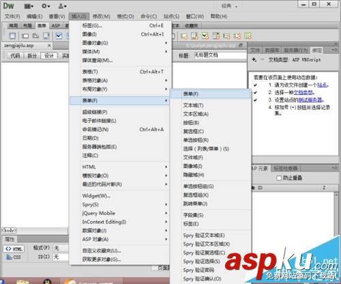Image resolution: width=341 pixels, height=284 pixels.
Task: Switch to the ASP insert bar tab
Action: 56,26
